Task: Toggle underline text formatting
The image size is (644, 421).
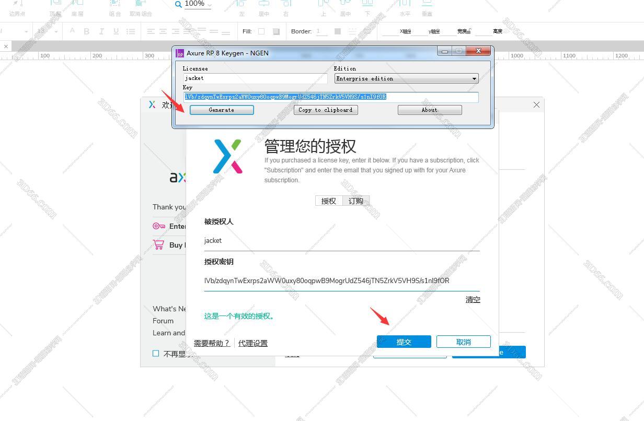Action: [x=116, y=32]
